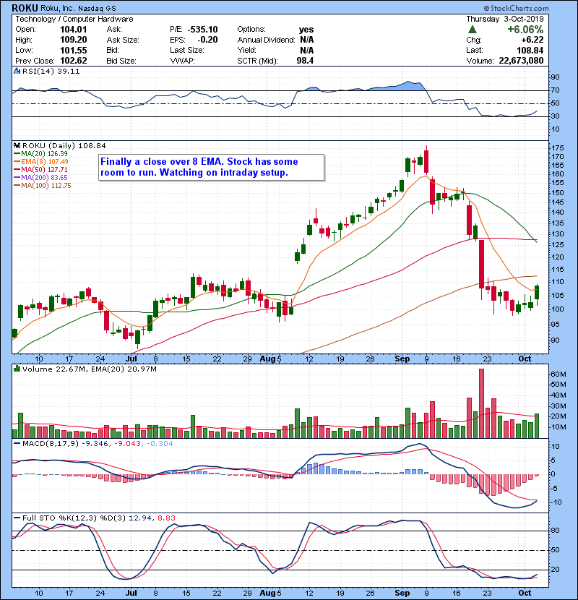The height and width of the screenshot is (600, 578).
Task: Click the purple MA(200) legend marker
Action: pyautogui.click(x=16, y=177)
